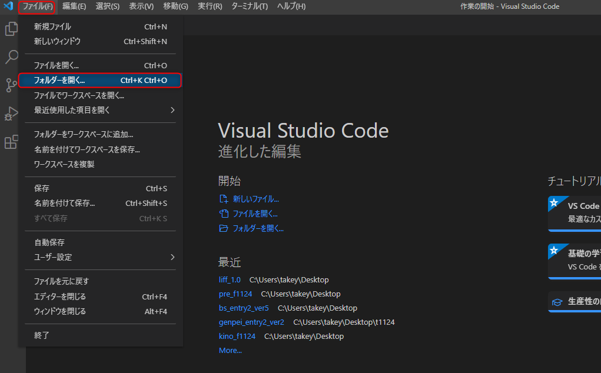Open the Source Control view icon
The width and height of the screenshot is (601, 373).
pos(12,85)
